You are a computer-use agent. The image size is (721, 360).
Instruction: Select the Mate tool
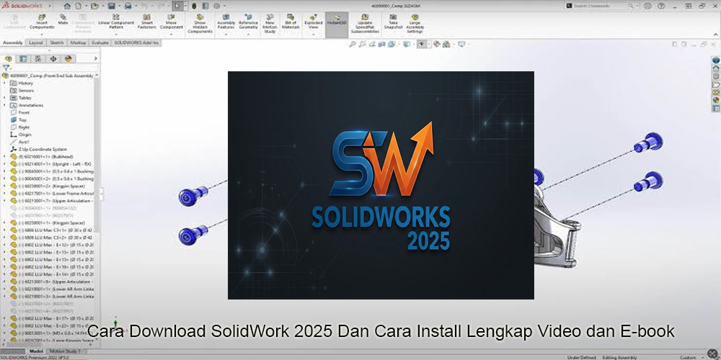[x=63, y=19]
